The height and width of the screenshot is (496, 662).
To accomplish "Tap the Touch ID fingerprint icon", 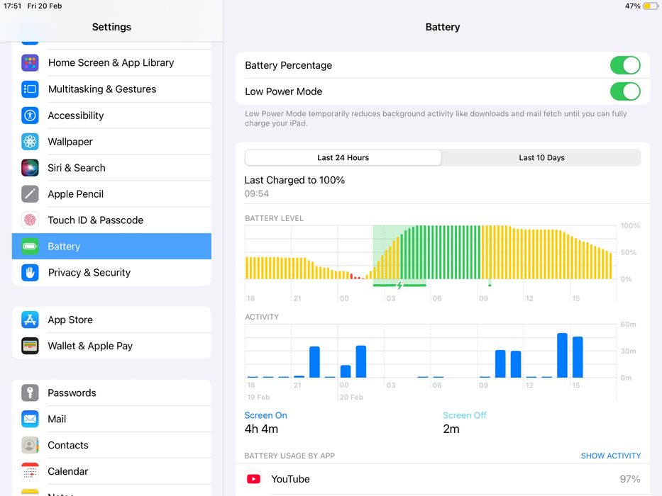I will pos(30,220).
